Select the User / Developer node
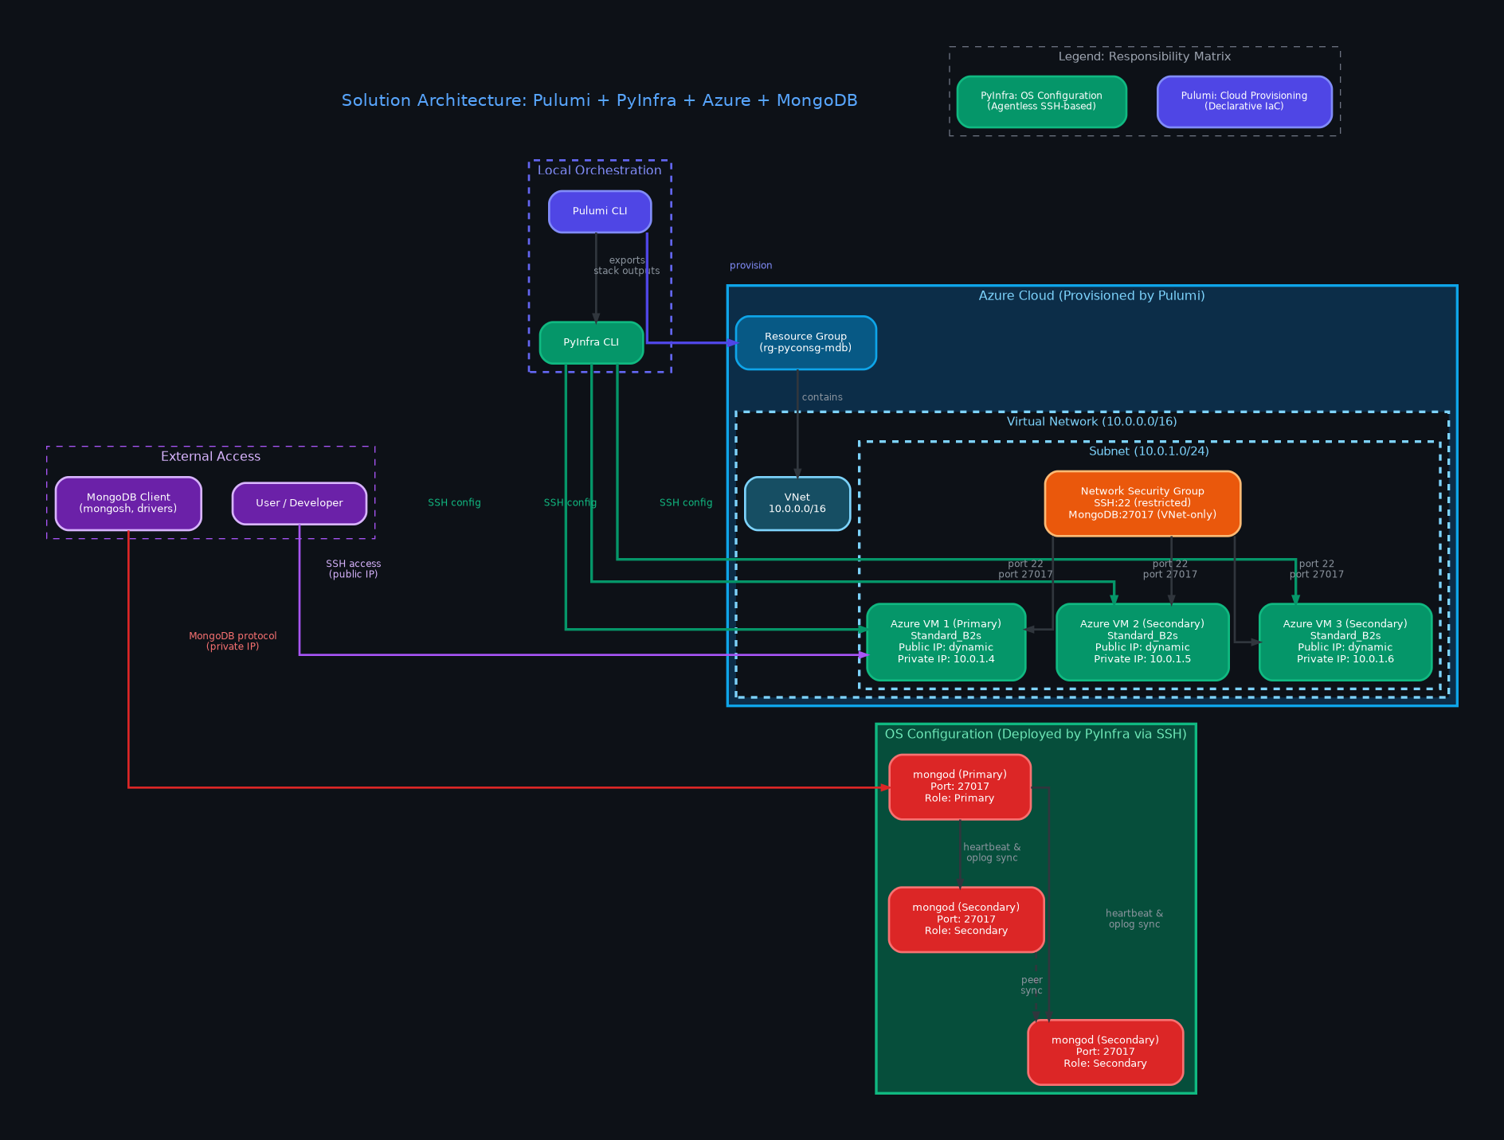This screenshot has width=1504, height=1140. pos(300,503)
